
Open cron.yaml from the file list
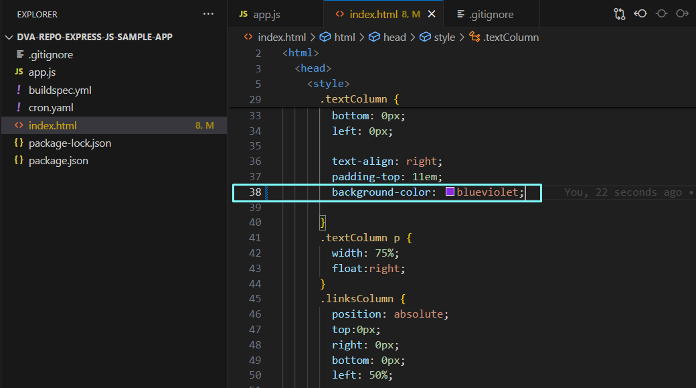pos(51,107)
